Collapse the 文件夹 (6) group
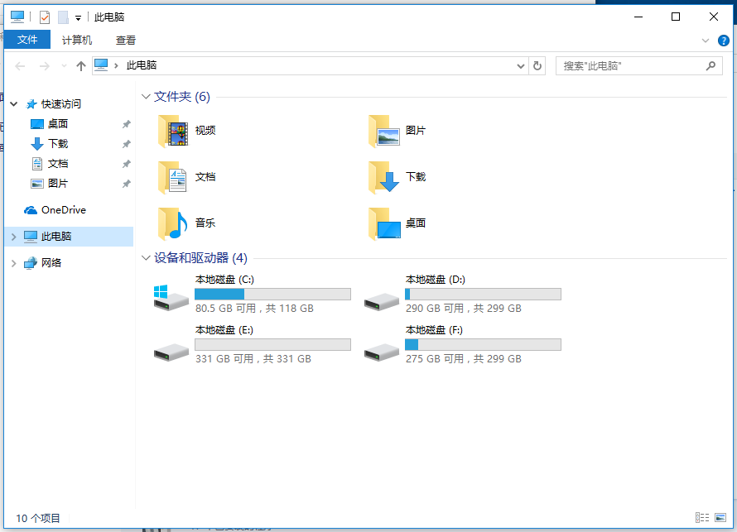 click(x=146, y=97)
